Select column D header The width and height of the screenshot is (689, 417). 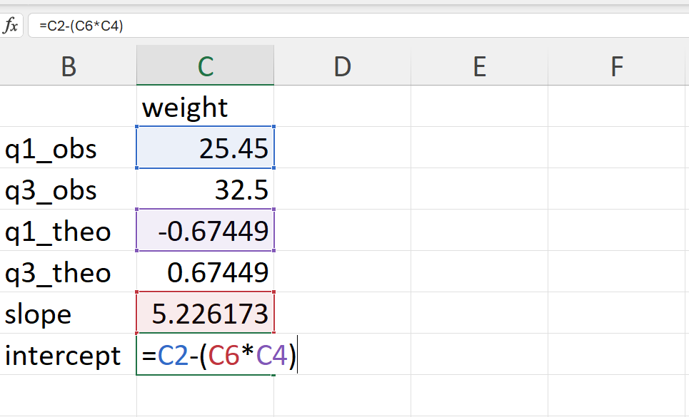[x=342, y=66]
